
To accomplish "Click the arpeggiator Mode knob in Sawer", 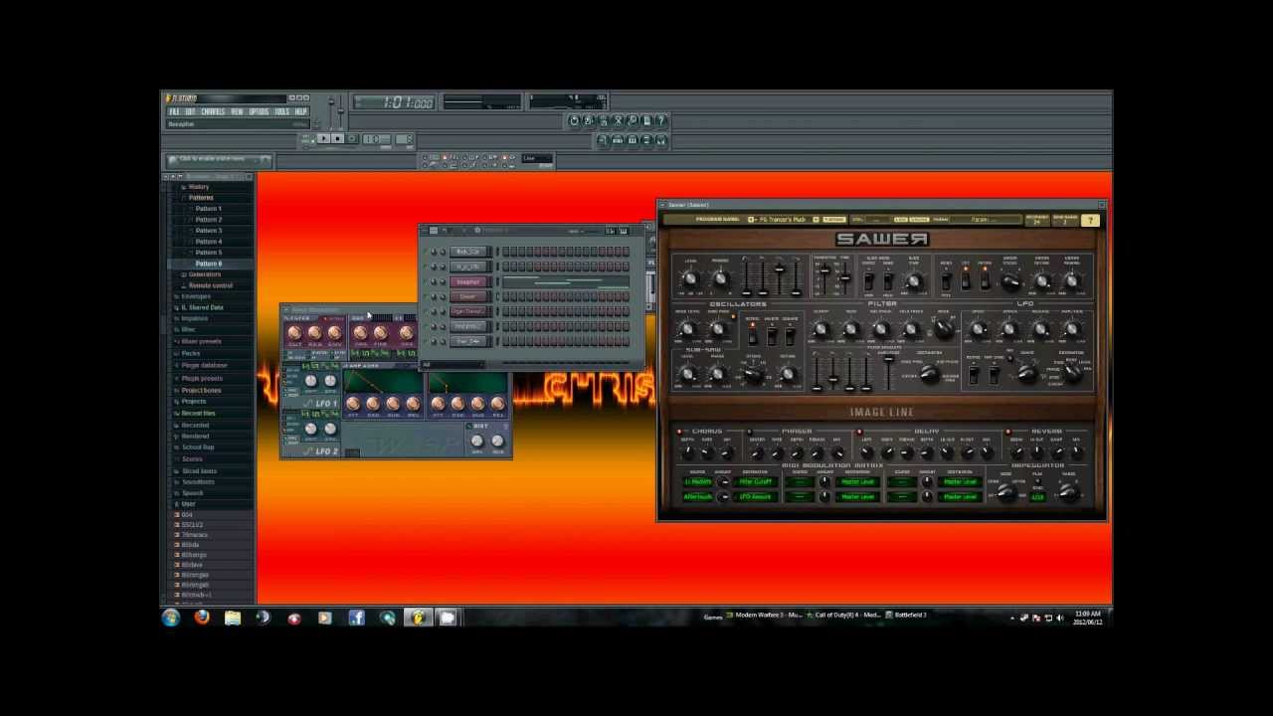I will pos(1005,492).
